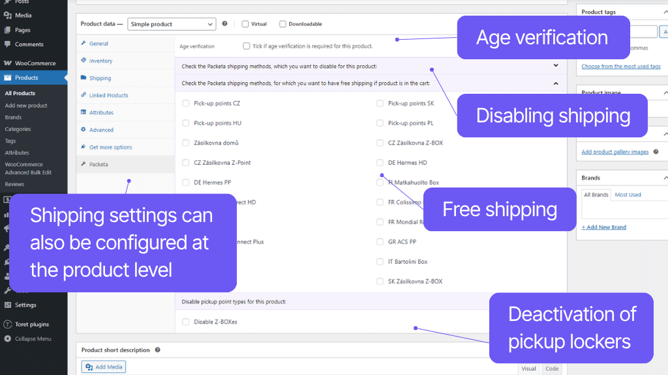The width and height of the screenshot is (668, 375).
Task: Check DE Hermes PP option
Action: [186, 182]
